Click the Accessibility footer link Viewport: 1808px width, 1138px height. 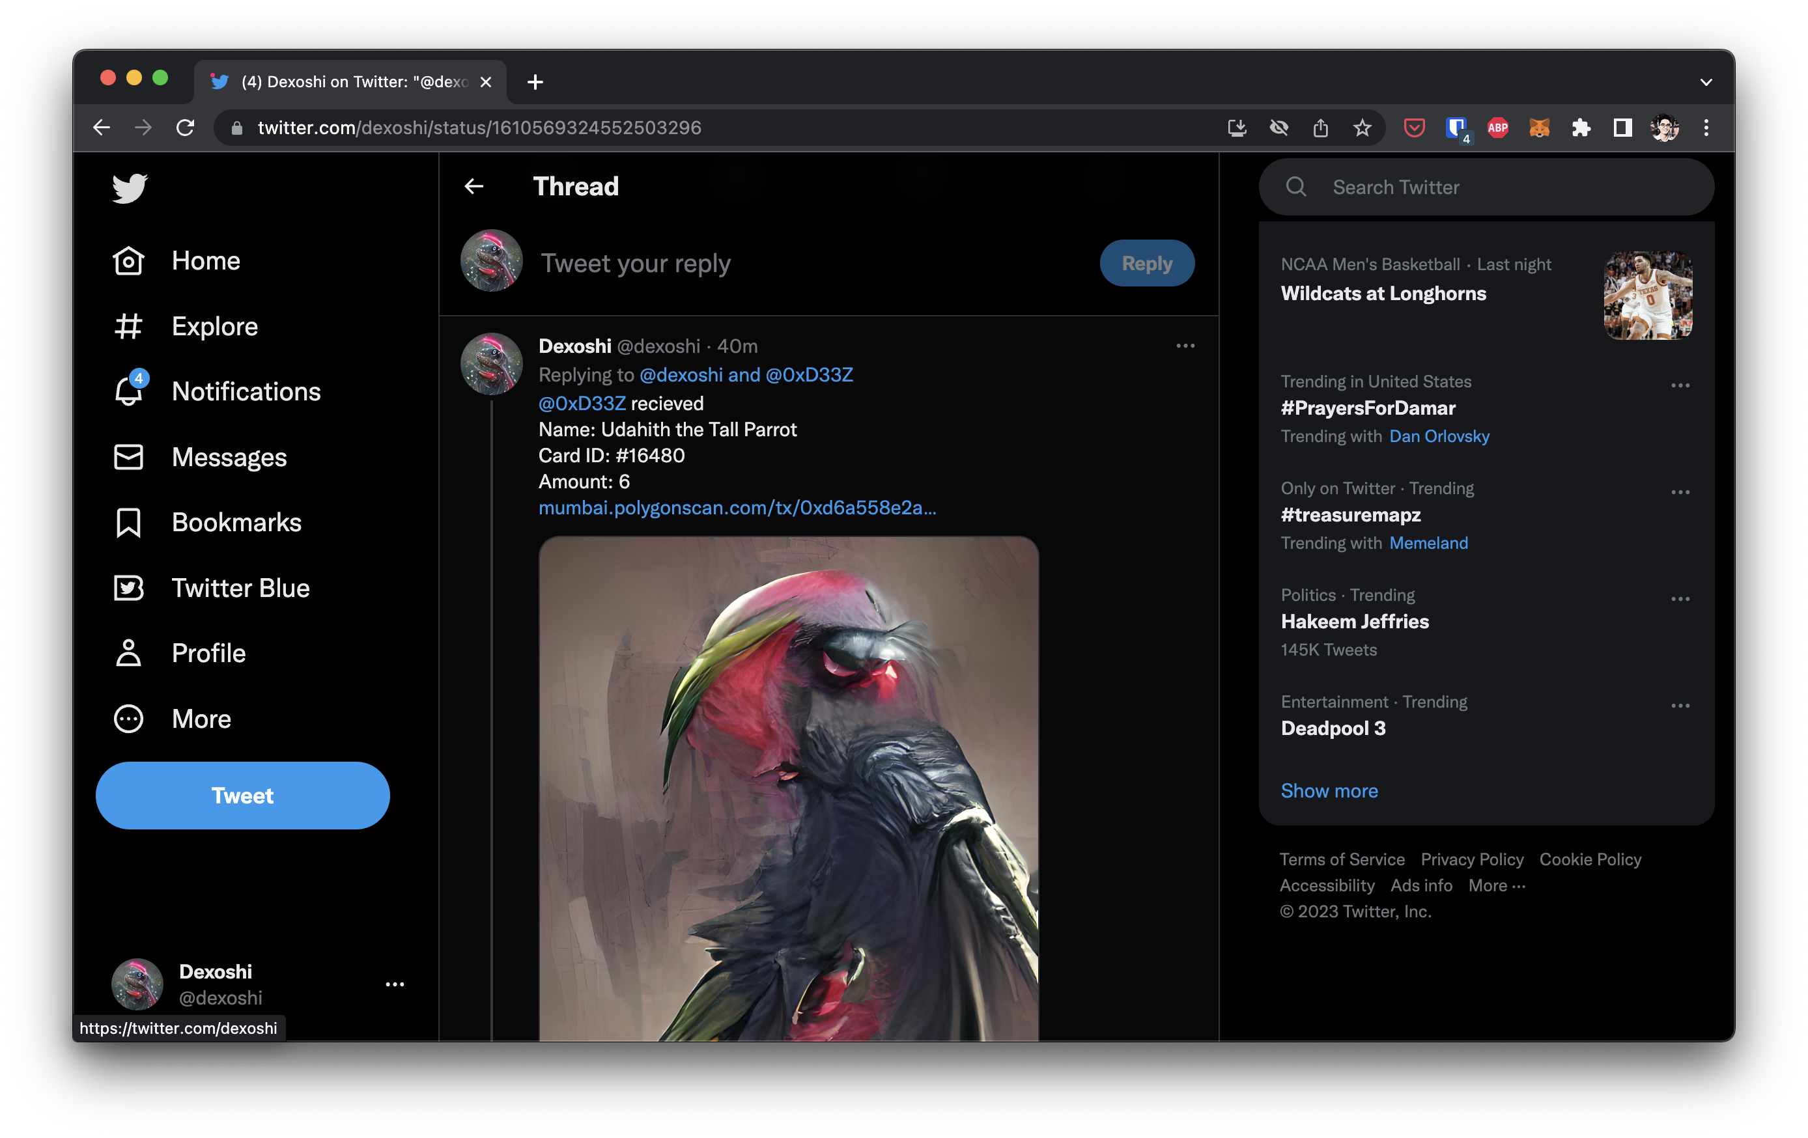(x=1327, y=886)
